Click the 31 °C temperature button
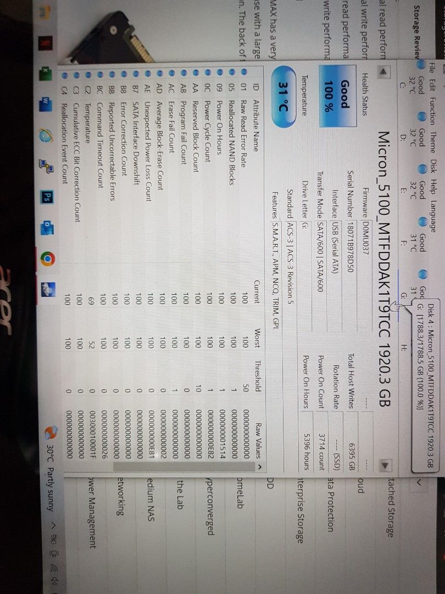The image size is (445, 594). click(283, 97)
